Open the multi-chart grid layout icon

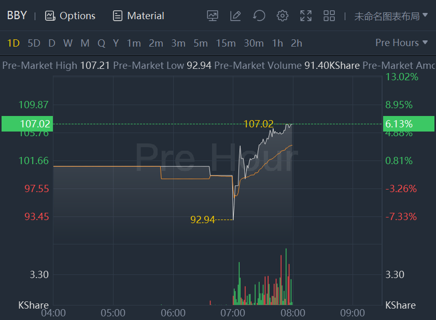(329, 16)
